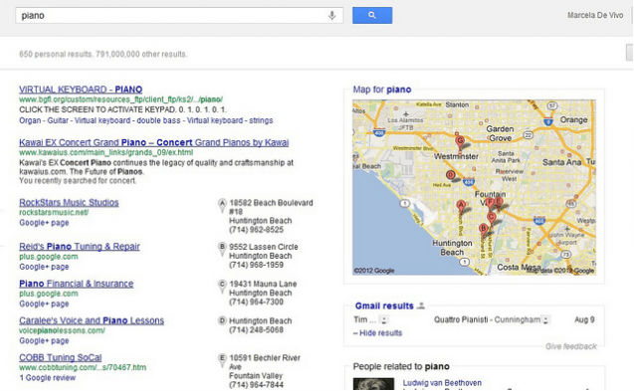Open Marcela De Vo account name
Image resolution: width=634 pixels, height=391 pixels.
click(x=595, y=15)
